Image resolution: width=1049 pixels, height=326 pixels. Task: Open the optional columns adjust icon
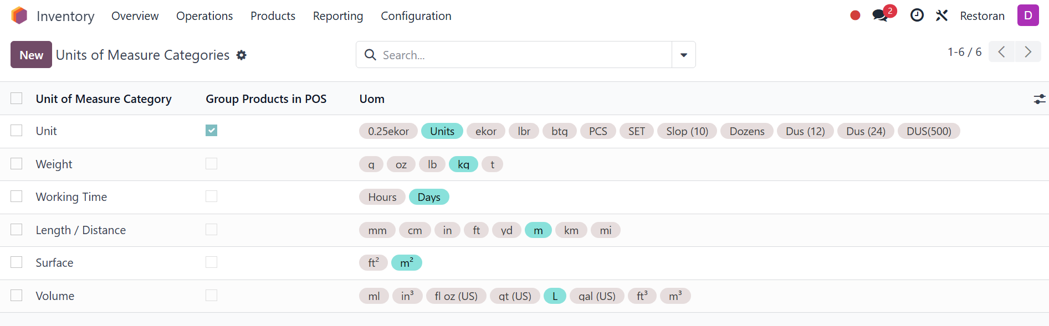[1039, 99]
